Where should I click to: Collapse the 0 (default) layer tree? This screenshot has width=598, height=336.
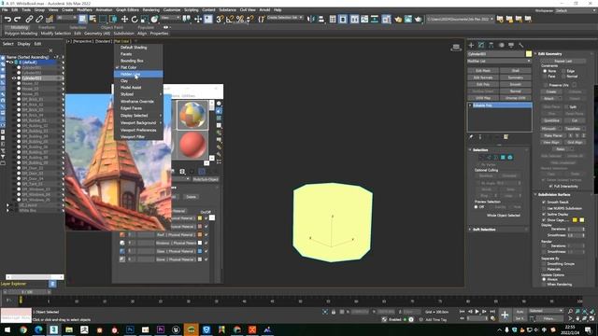click(x=7, y=63)
